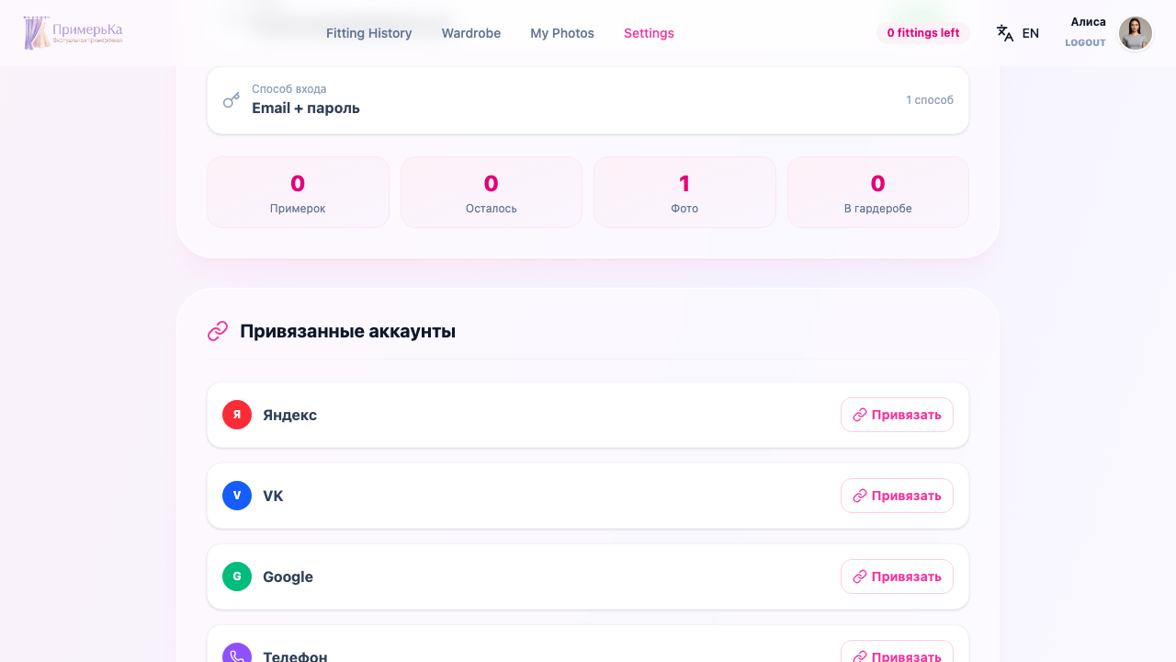The height and width of the screenshot is (662, 1176).
Task: Click the green Google account icon
Action: click(237, 576)
